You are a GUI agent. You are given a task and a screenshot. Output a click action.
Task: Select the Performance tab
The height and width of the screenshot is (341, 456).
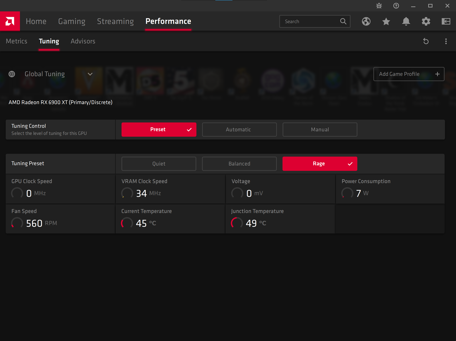(168, 21)
